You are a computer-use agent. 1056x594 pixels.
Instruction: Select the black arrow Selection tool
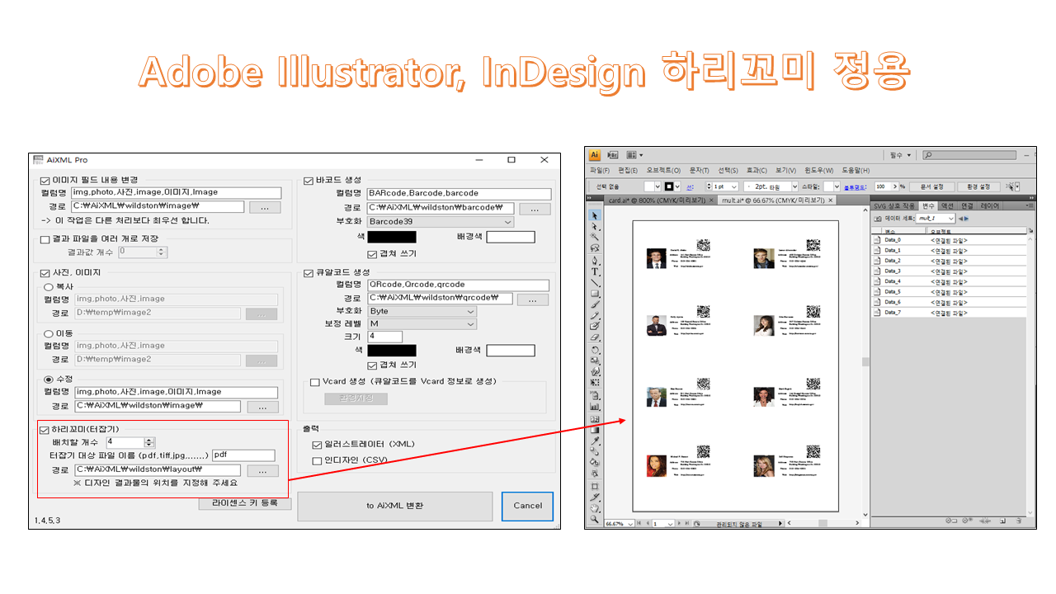pyautogui.click(x=595, y=215)
